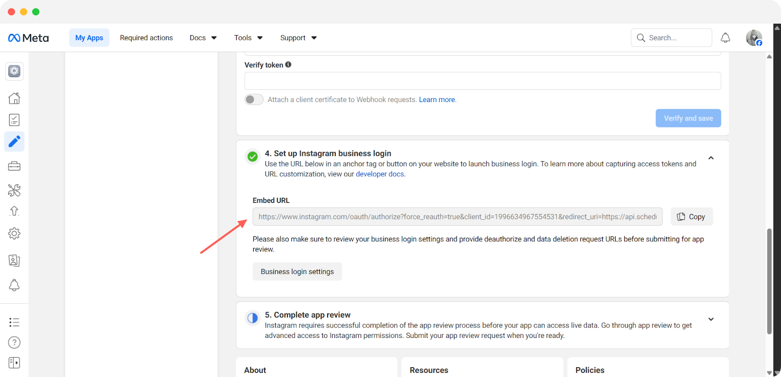Open the checklist required actions sidebar icon
781x377 pixels.
coord(14,120)
